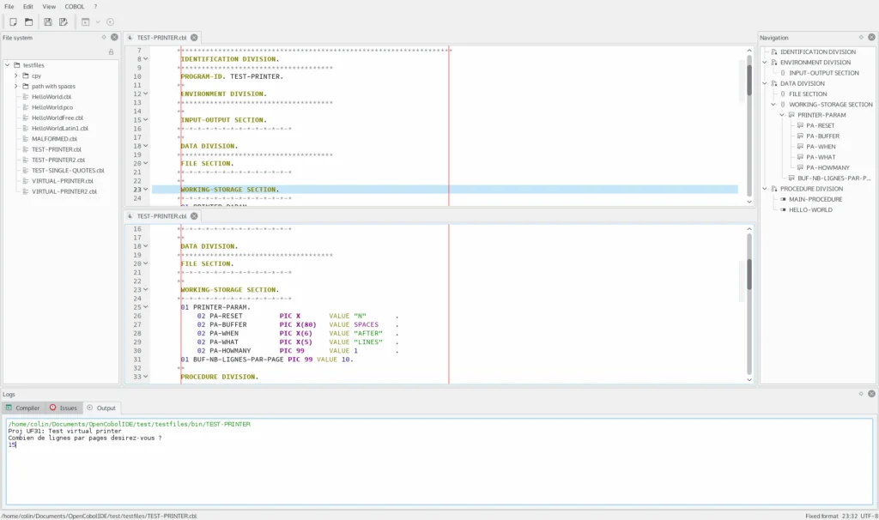Collapse PROCEDURE DIVISION in Navigation
The width and height of the screenshot is (879, 520).
tap(765, 189)
